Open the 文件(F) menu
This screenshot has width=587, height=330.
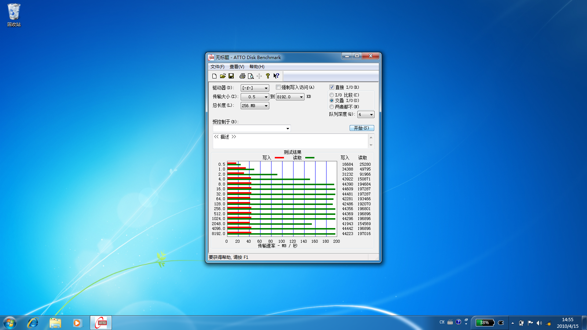point(217,67)
